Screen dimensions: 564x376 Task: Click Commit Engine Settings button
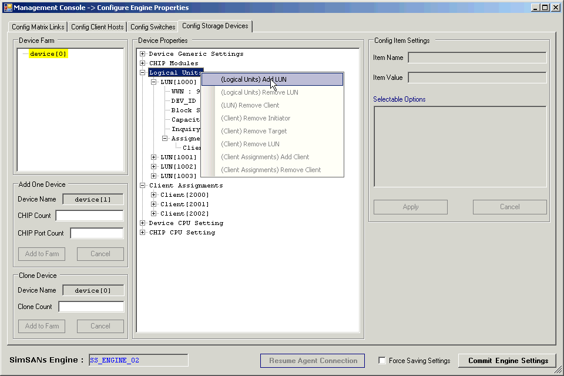pyautogui.click(x=507, y=361)
